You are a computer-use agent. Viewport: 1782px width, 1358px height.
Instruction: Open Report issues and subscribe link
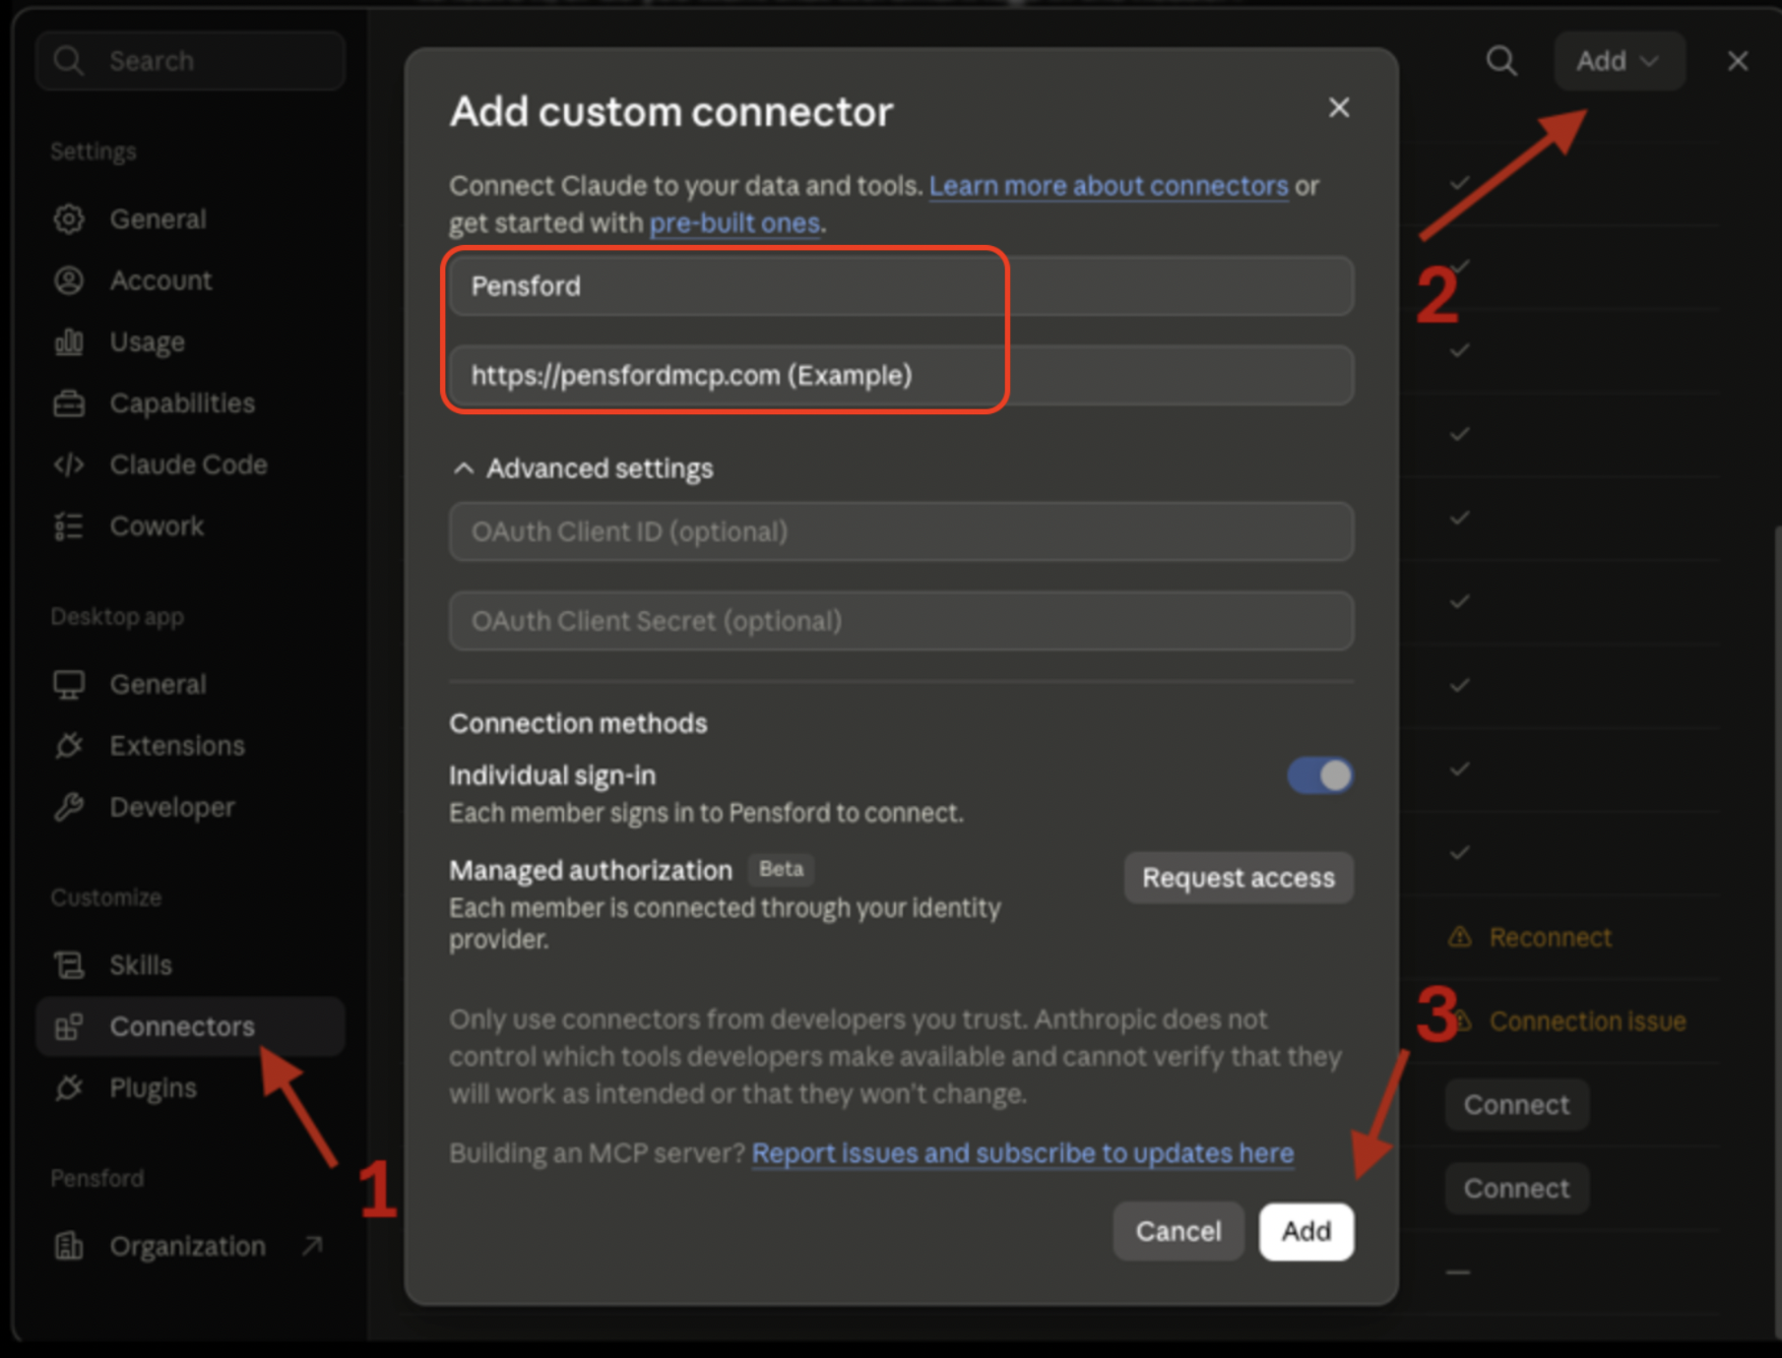[1023, 1153]
